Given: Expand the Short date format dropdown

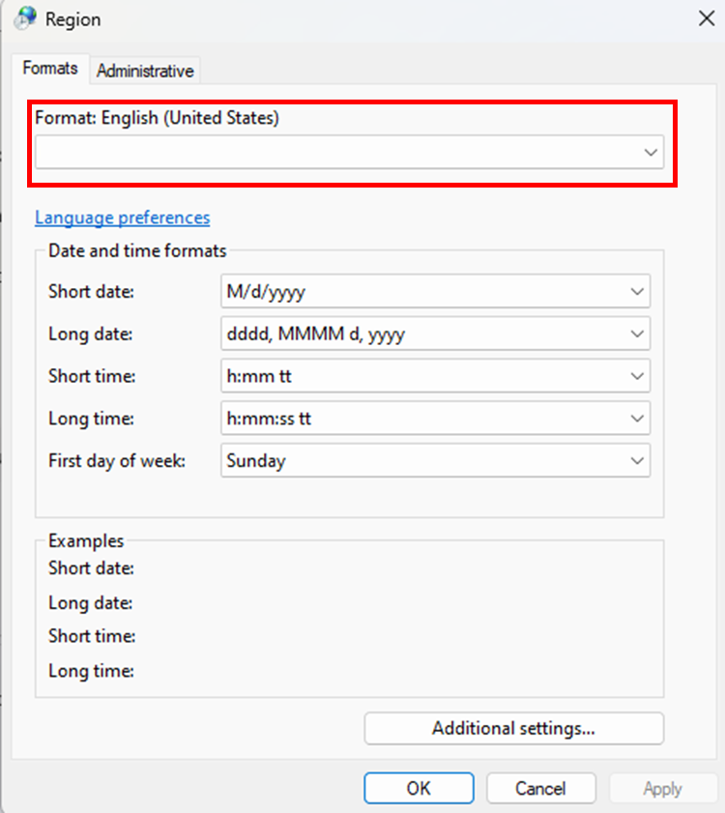Looking at the screenshot, I should (435, 291).
